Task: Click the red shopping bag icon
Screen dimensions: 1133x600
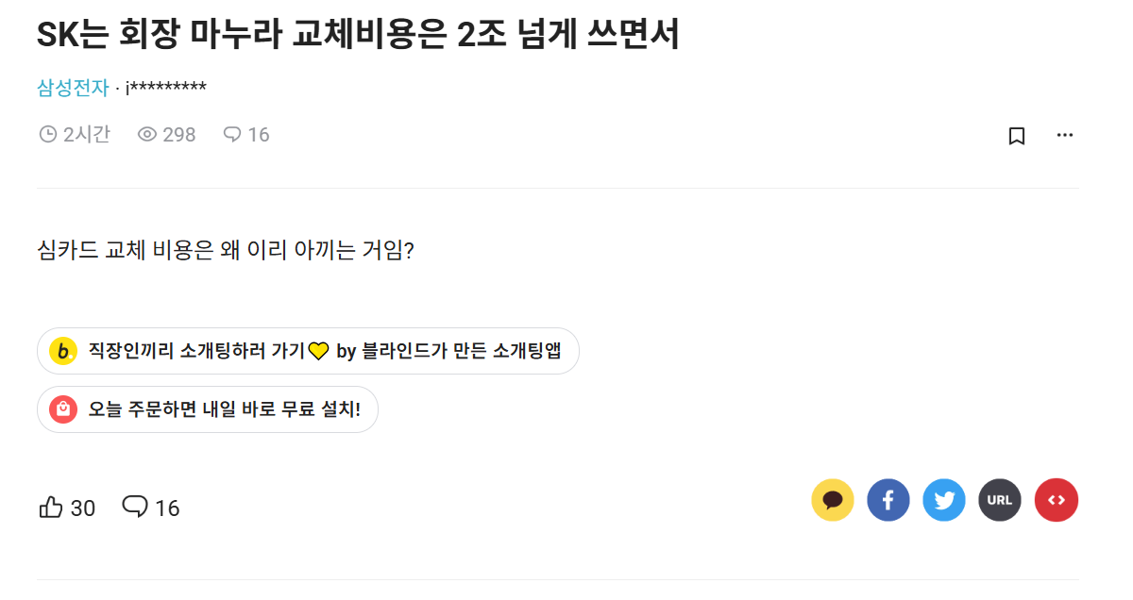Action: click(62, 409)
